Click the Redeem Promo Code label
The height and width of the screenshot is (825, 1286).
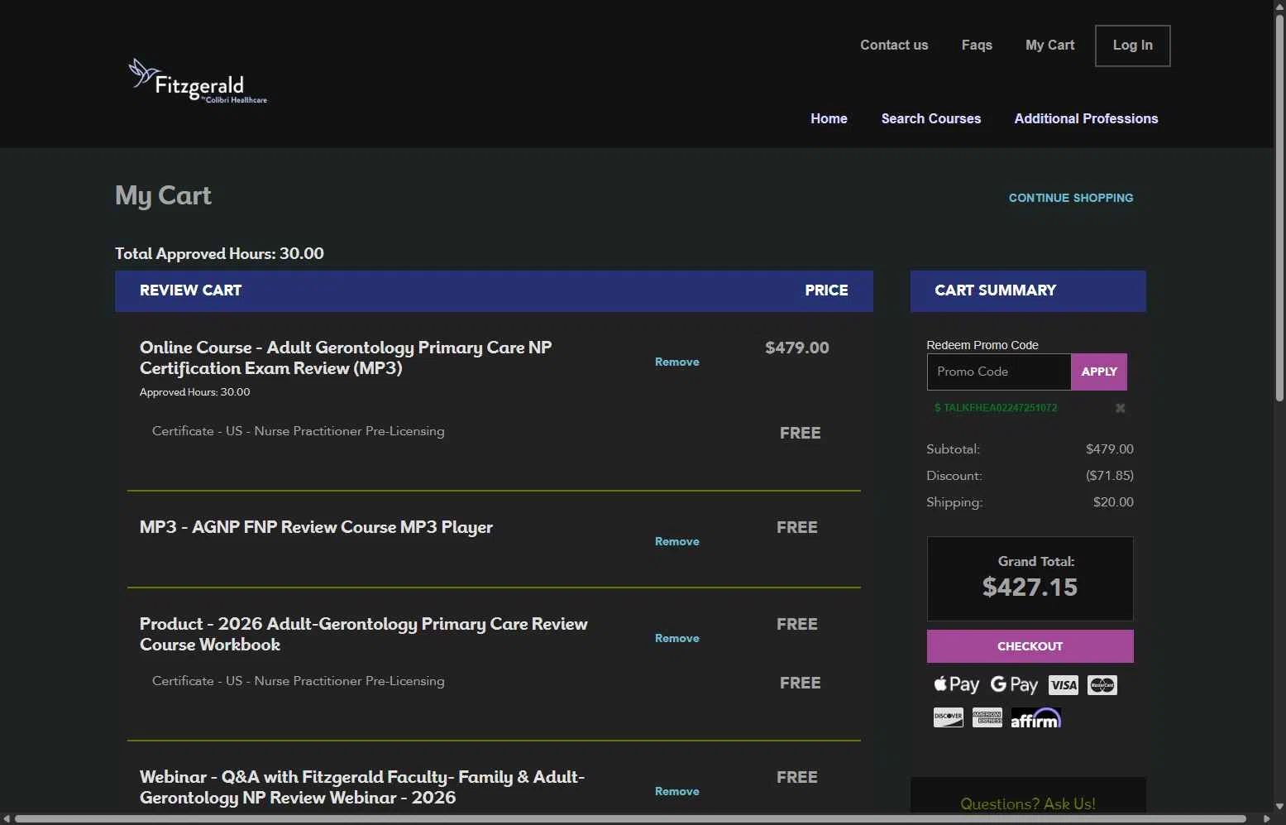point(982,345)
